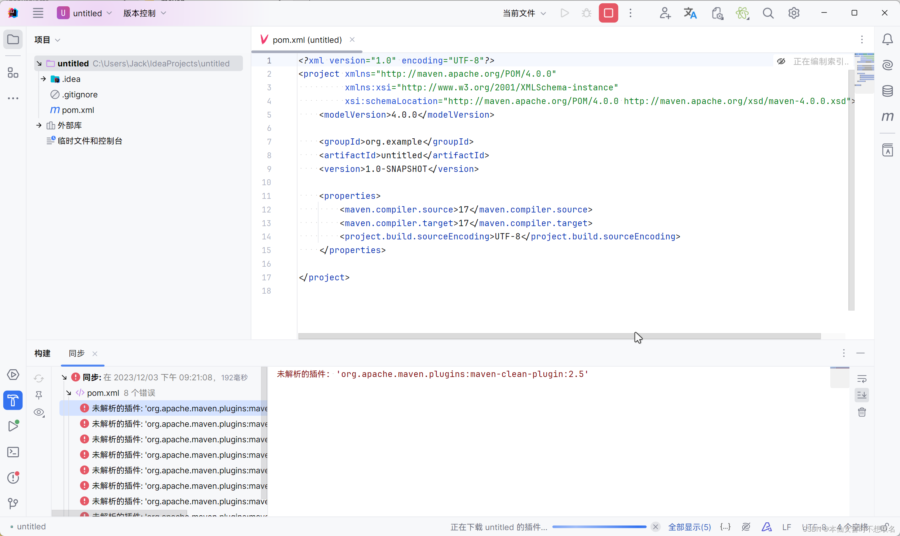Click the Run button in toolbar
Screen dimensions: 900x536
click(564, 14)
